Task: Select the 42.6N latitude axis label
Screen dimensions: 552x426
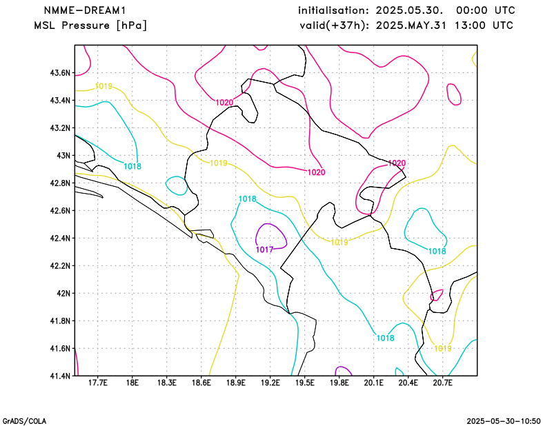Action: 60,211
